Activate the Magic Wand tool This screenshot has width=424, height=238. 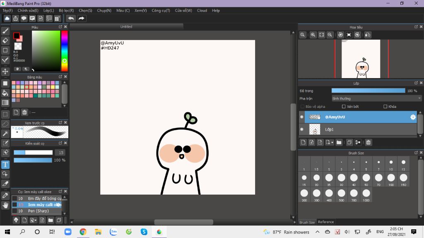point(5,133)
